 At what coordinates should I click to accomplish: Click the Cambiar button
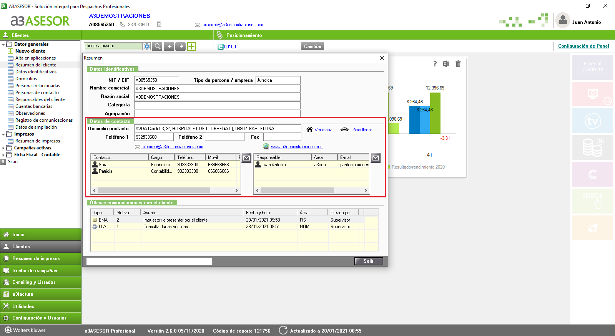coord(312,46)
